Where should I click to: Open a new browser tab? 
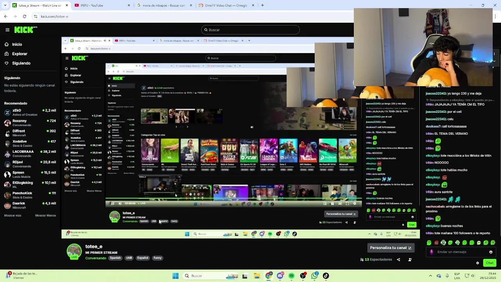pyautogui.click(x=262, y=5)
